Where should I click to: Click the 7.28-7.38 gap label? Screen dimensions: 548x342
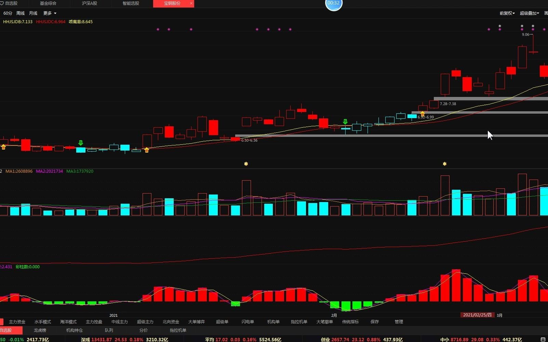[448, 104]
